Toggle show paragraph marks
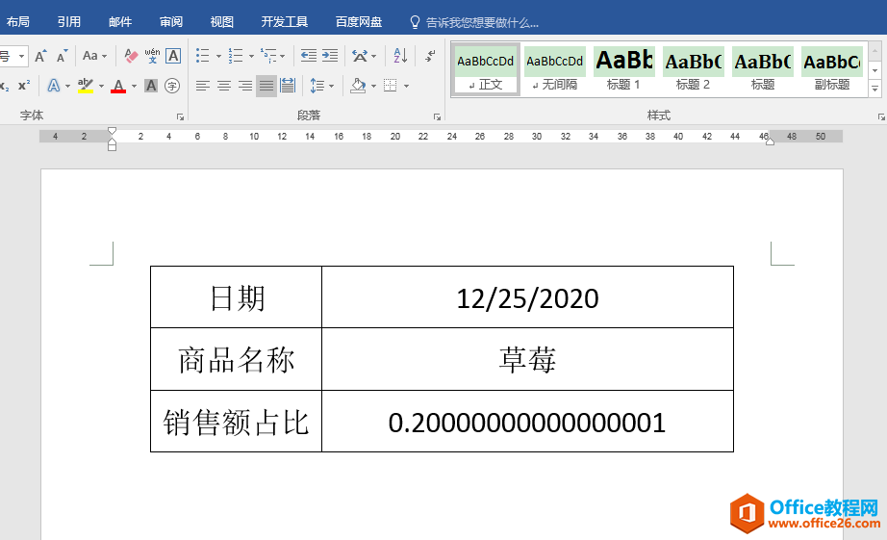Image resolution: width=887 pixels, height=540 pixels. (430, 56)
